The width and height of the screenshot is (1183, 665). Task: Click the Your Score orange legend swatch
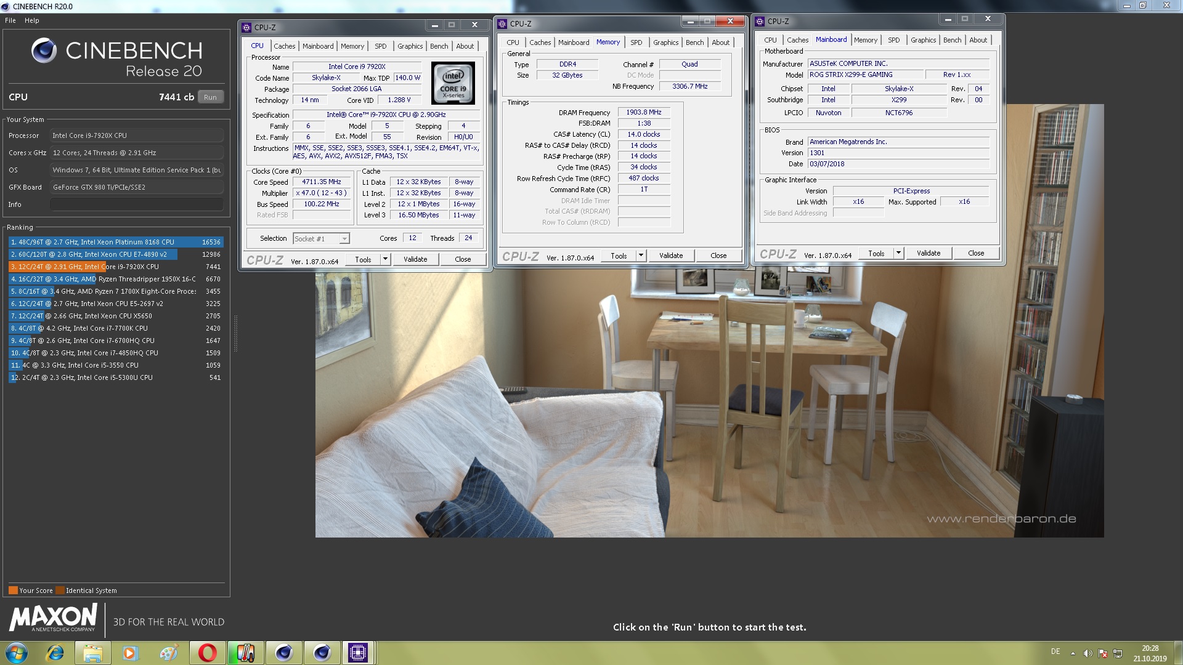coord(13,590)
